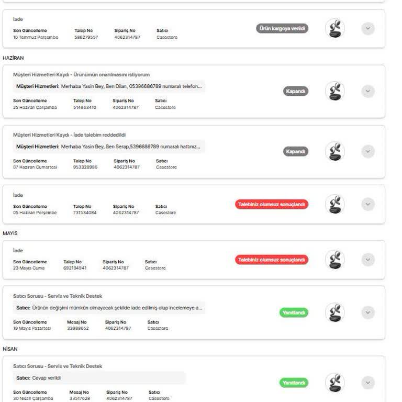402x402 pixels.
Task: Click the 'Ürün kargoya verildi' status badge
Action: (x=282, y=28)
